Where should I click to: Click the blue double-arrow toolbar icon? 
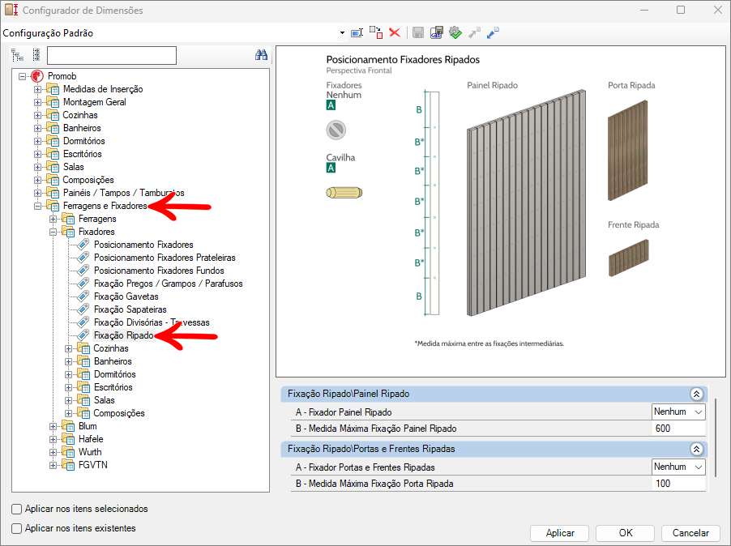(x=493, y=32)
